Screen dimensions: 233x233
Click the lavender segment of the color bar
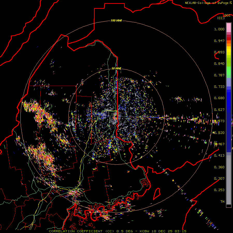click(229, 82)
